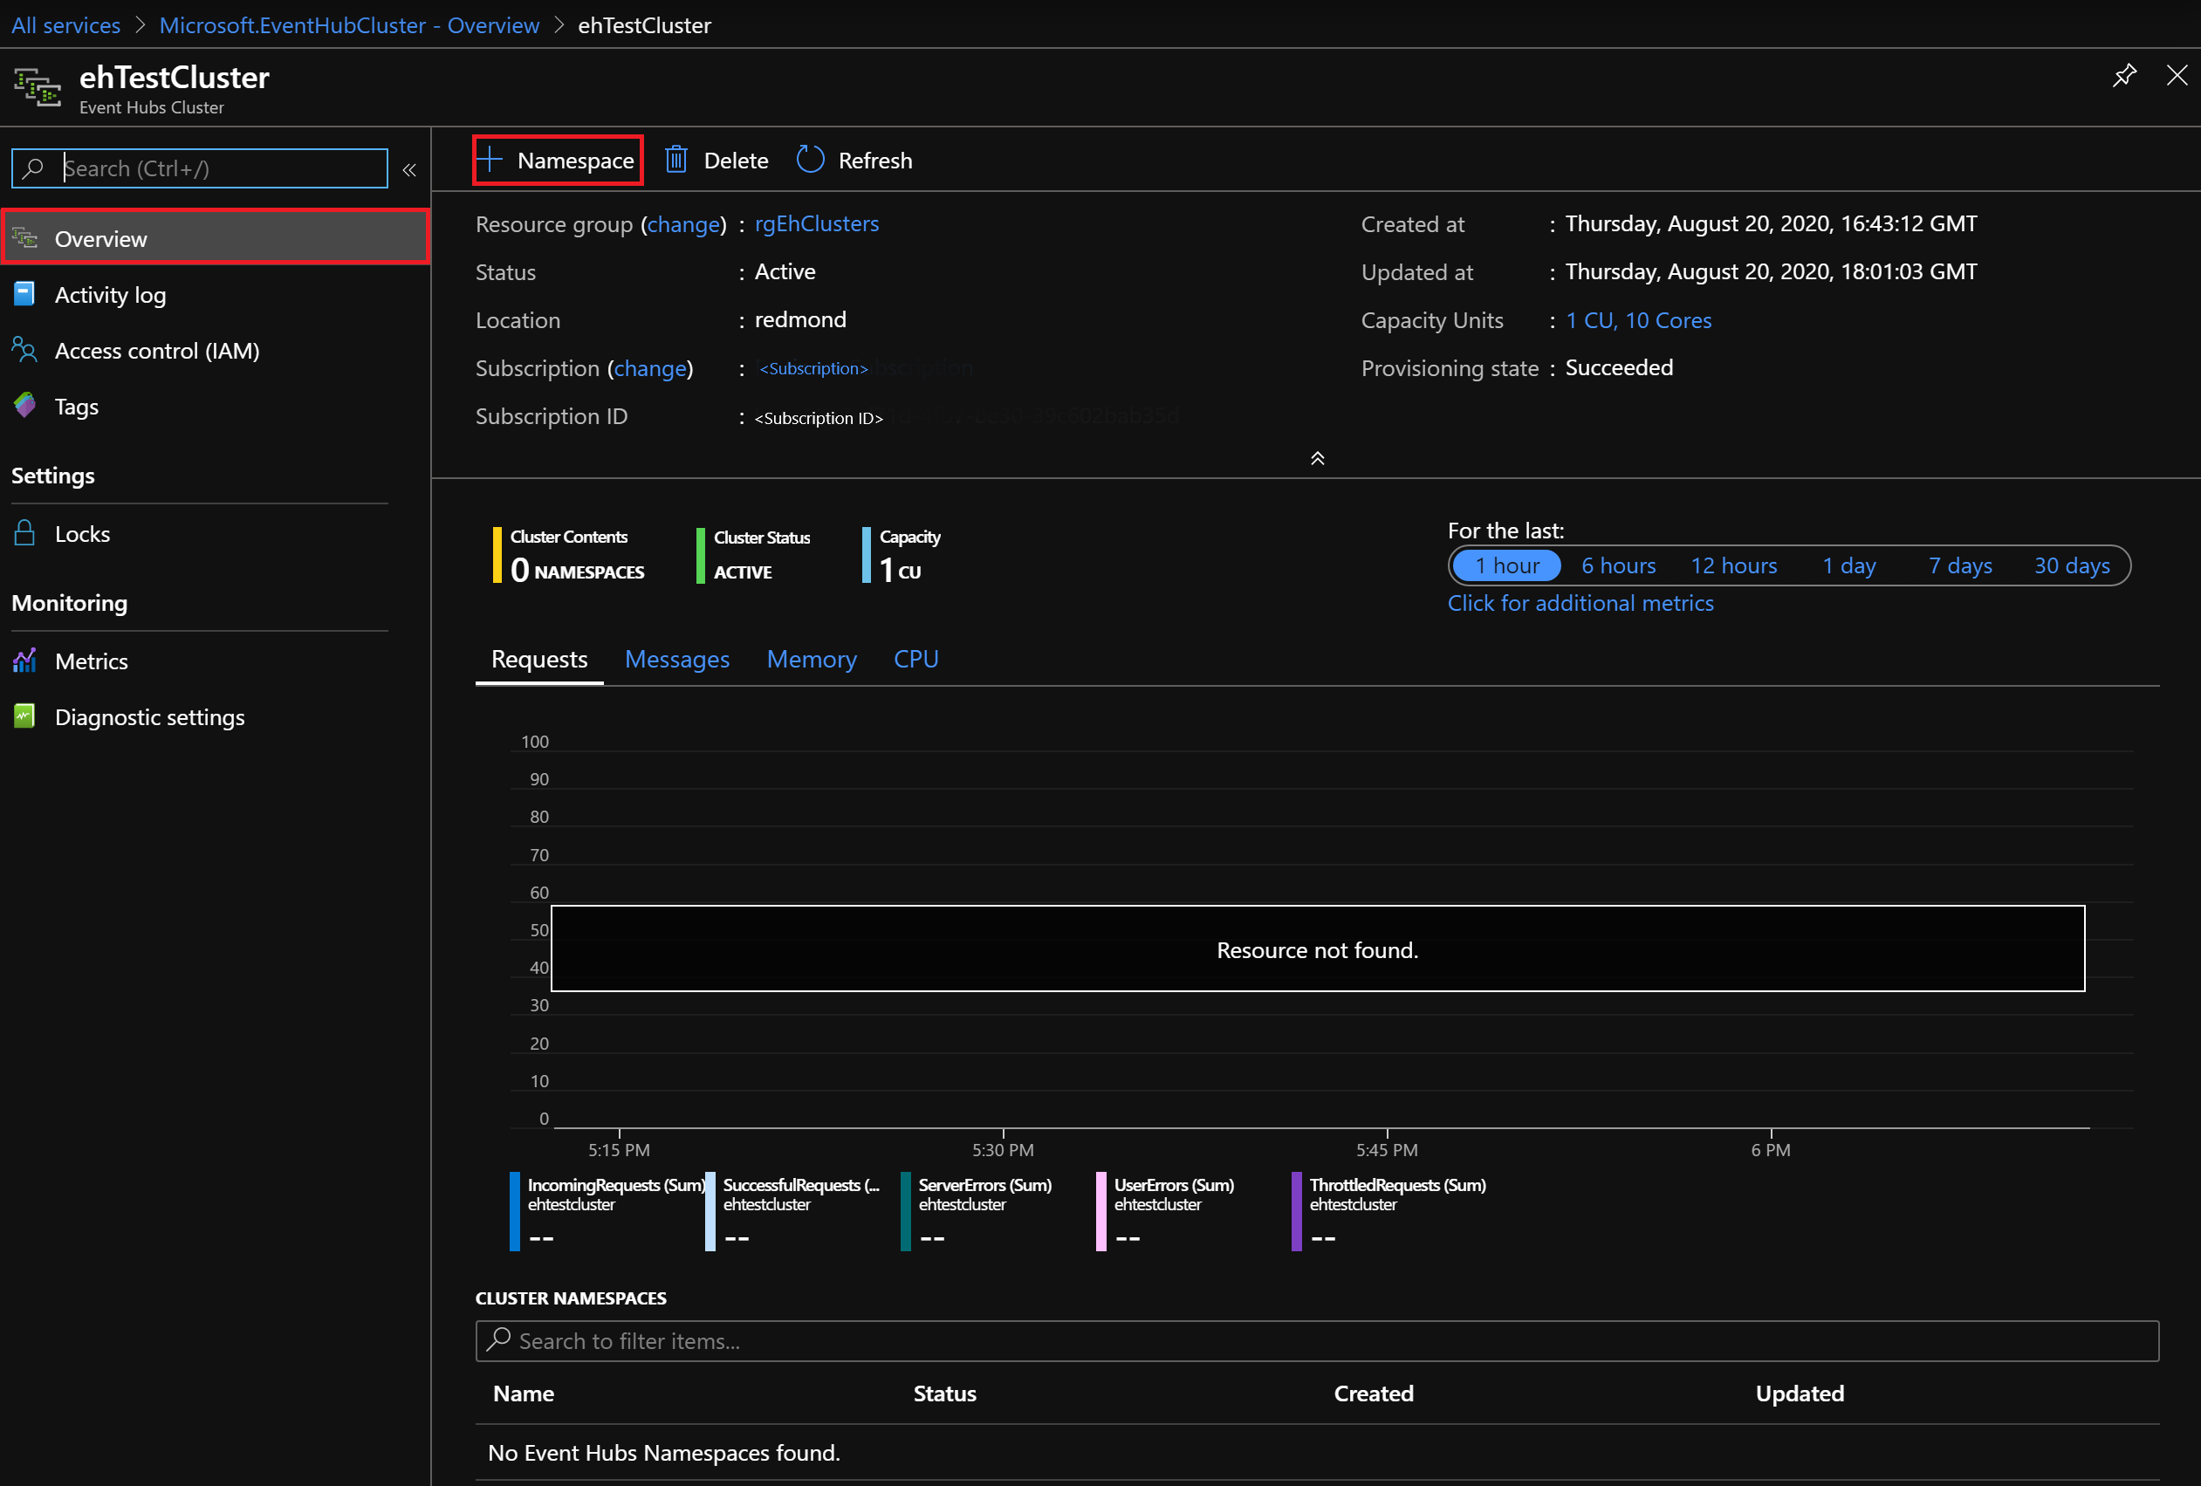Select the ThrottledRequests legend color bar

click(x=1297, y=1210)
